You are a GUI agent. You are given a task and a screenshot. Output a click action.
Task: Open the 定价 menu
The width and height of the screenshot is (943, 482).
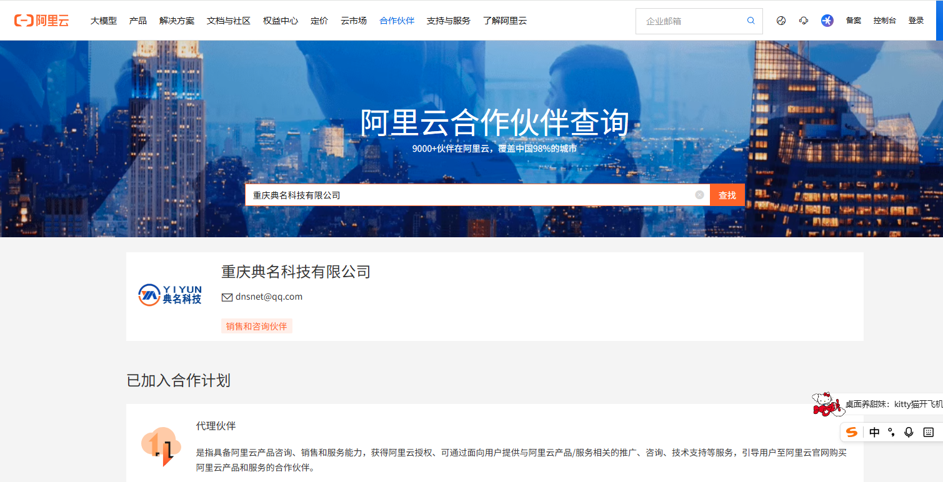pos(319,21)
